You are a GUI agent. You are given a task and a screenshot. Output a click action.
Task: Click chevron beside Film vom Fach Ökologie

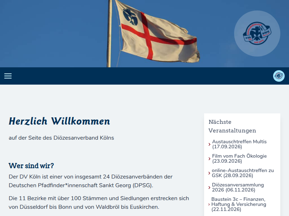click(210, 159)
